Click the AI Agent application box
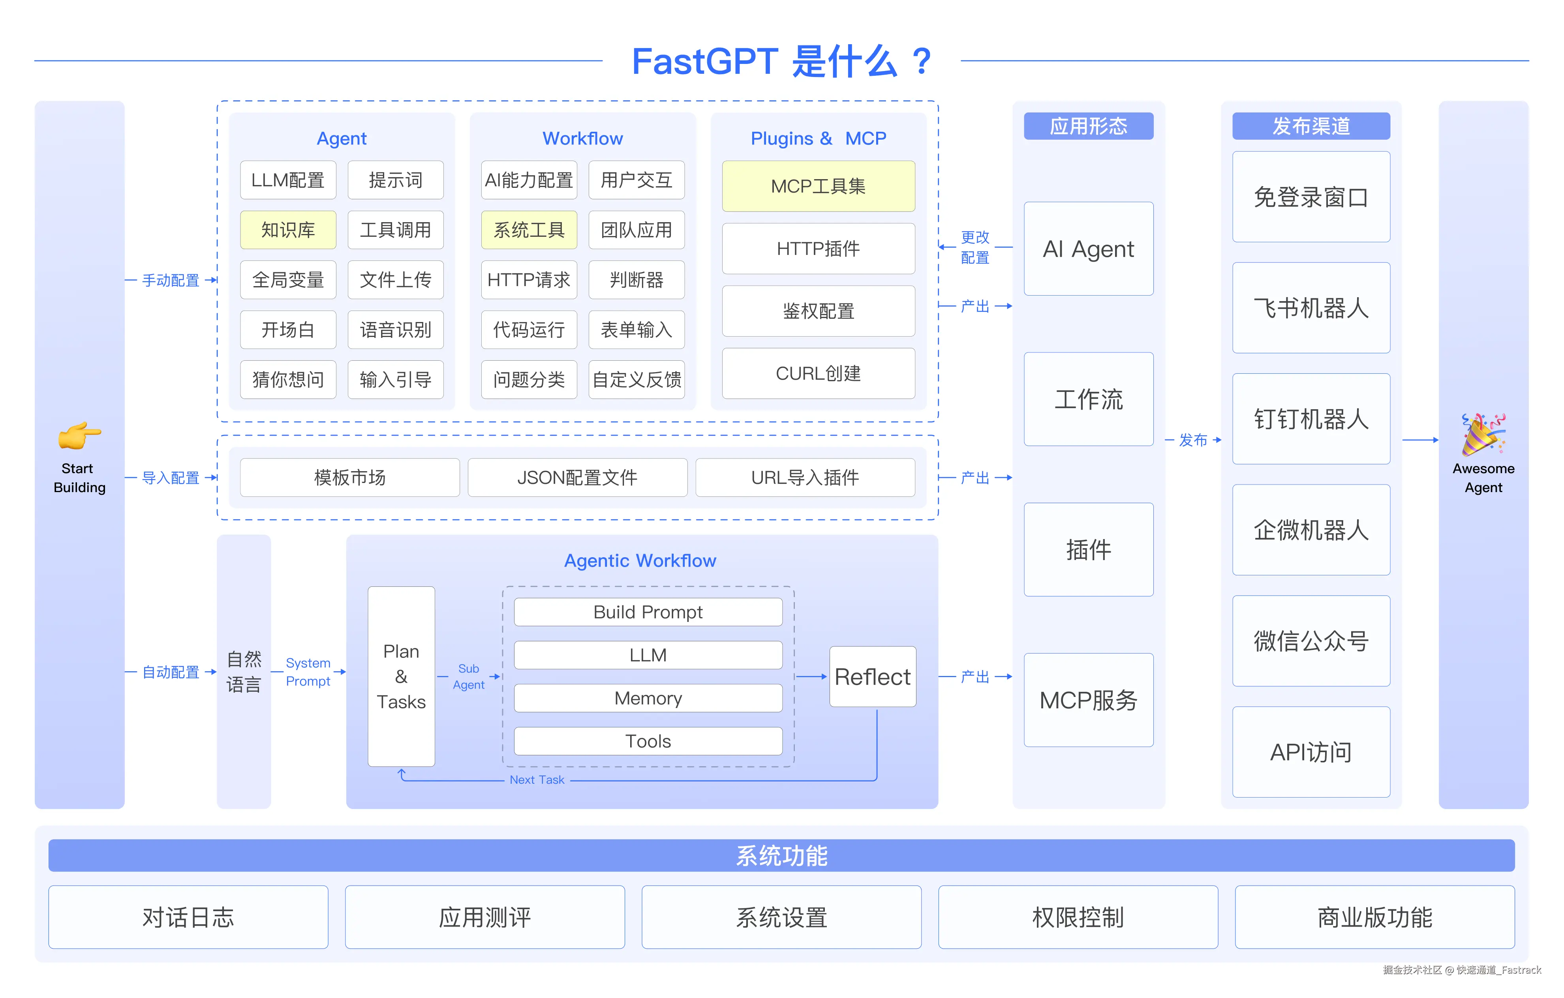 pyautogui.click(x=1088, y=249)
